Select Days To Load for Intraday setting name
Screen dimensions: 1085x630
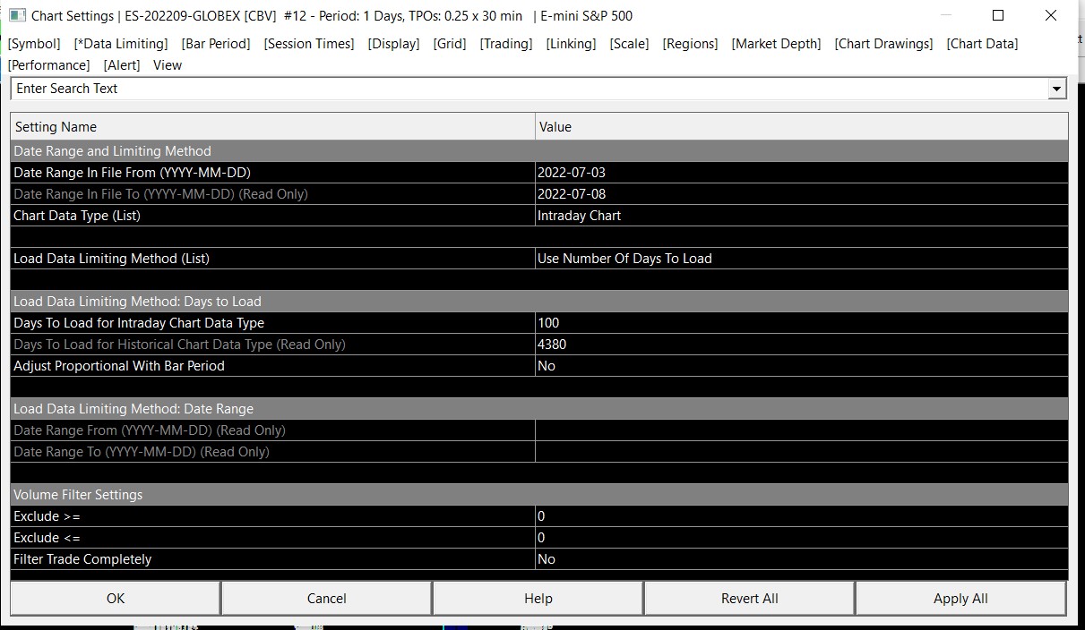[139, 323]
